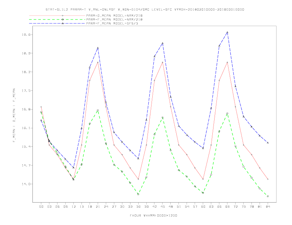
Task: Click x-axis forecast hour label 66
Action: click(219, 207)
